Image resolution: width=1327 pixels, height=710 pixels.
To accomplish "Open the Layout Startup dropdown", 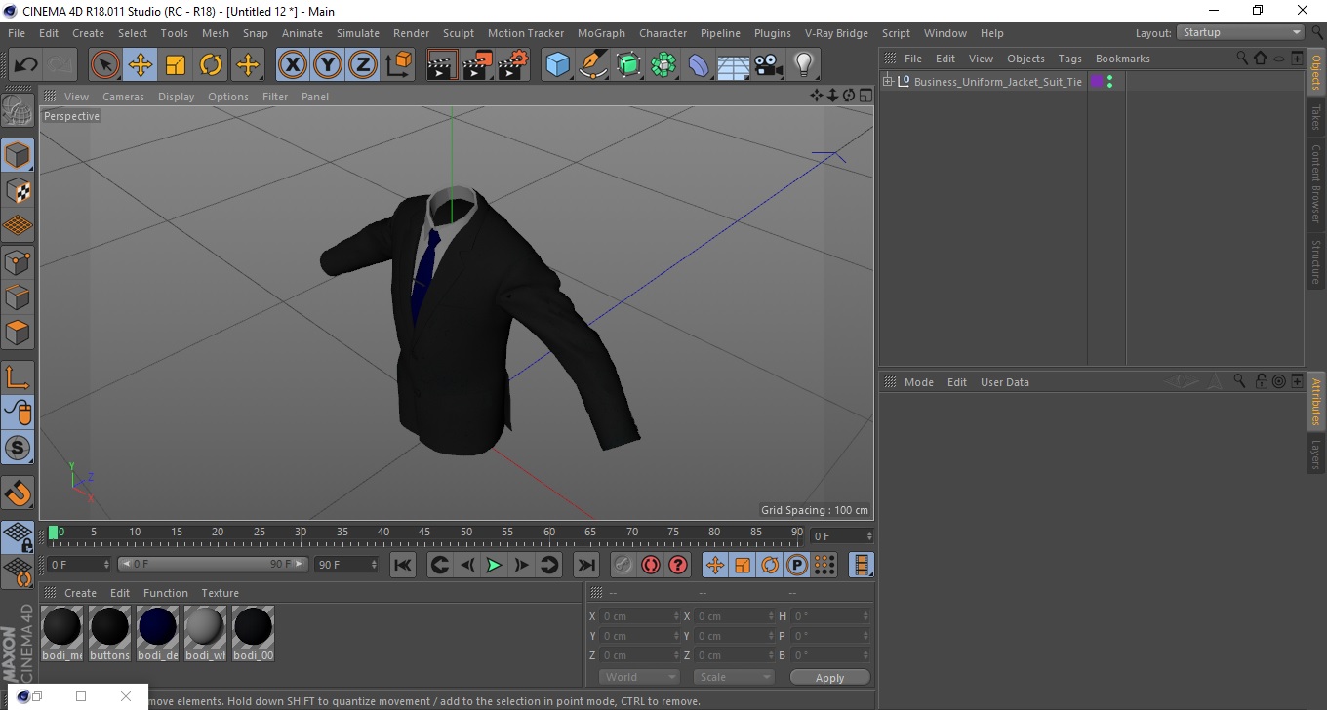I will coord(1240,32).
